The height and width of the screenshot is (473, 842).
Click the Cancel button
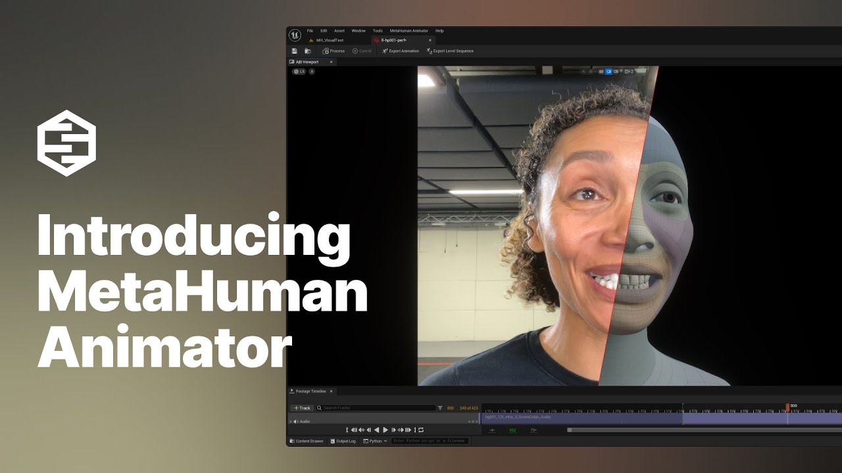(362, 51)
